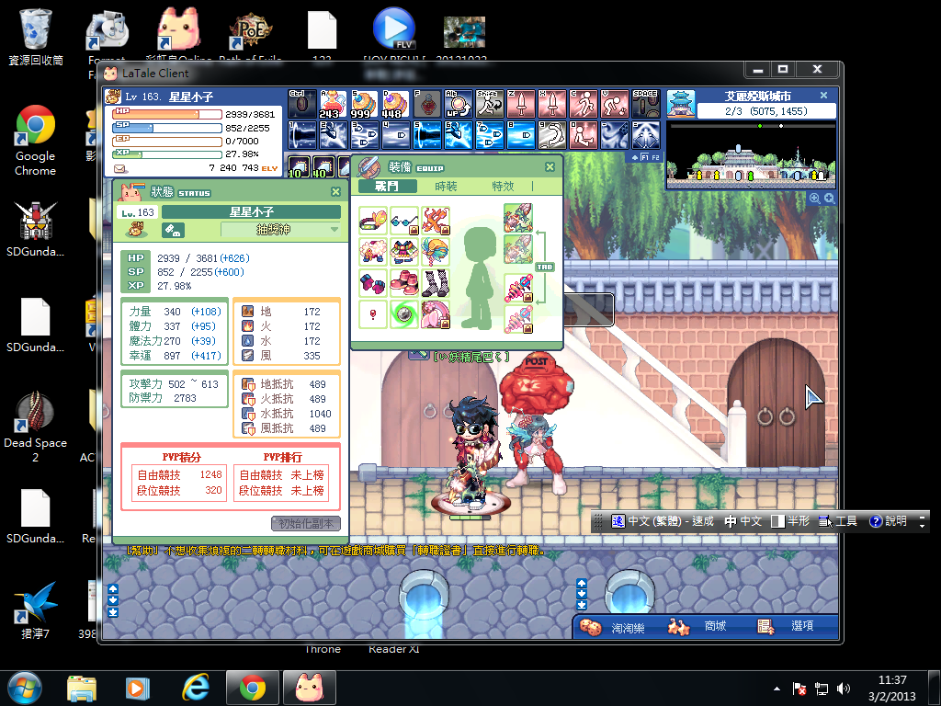Click the volume icon in system tray

click(844, 689)
